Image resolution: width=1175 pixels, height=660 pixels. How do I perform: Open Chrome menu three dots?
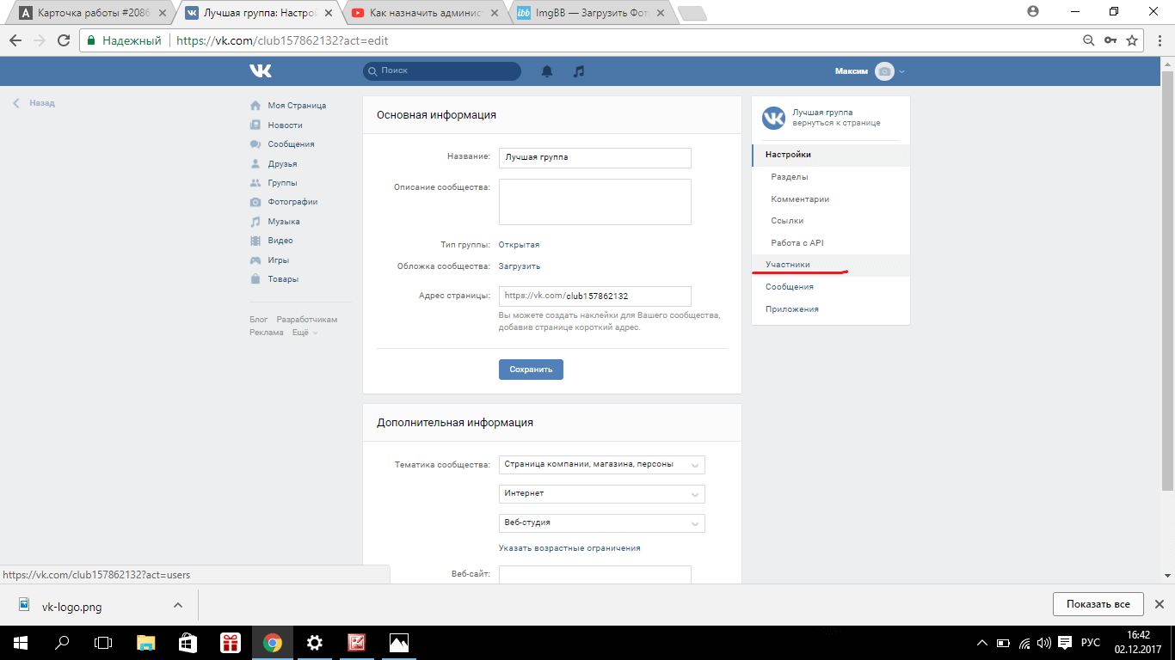point(1158,40)
